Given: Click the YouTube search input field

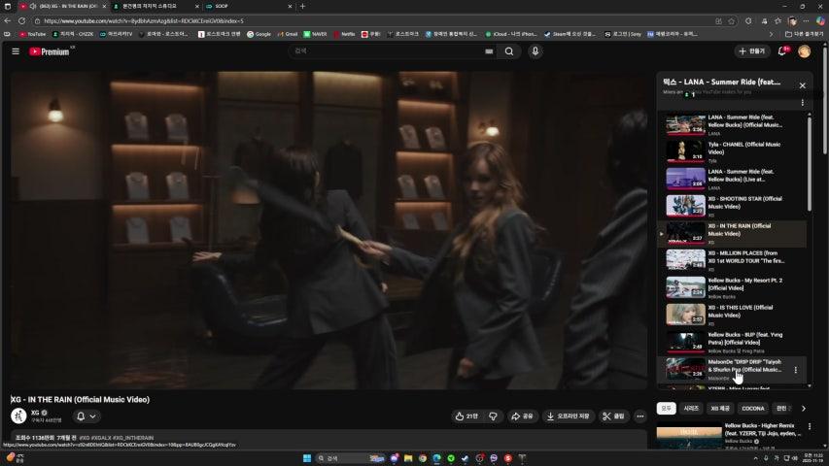Looking at the screenshot, I should point(389,51).
